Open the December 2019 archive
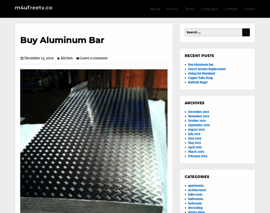Viewport: 270px width, 213px height. [x=198, y=112]
